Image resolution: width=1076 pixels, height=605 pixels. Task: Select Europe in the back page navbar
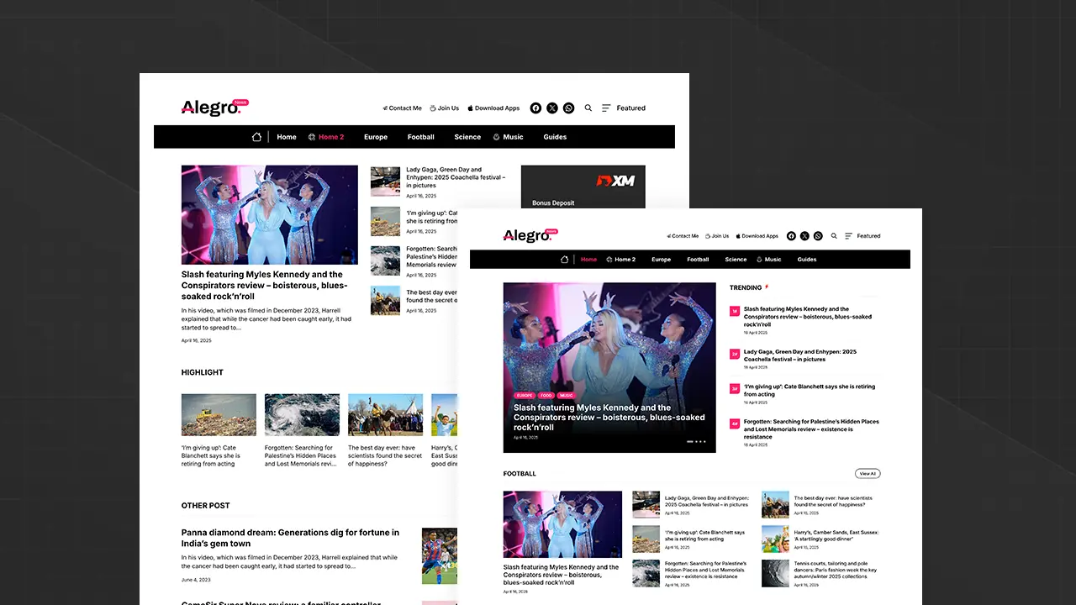376,137
